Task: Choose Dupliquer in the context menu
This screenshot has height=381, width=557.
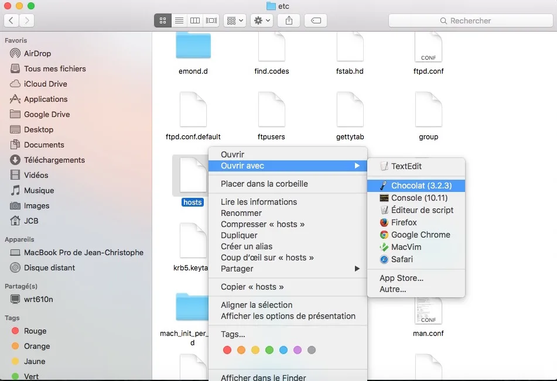Action: coord(288,235)
